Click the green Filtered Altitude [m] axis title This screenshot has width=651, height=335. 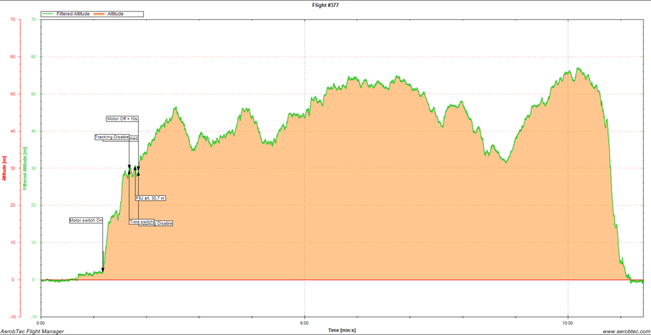tap(25, 168)
